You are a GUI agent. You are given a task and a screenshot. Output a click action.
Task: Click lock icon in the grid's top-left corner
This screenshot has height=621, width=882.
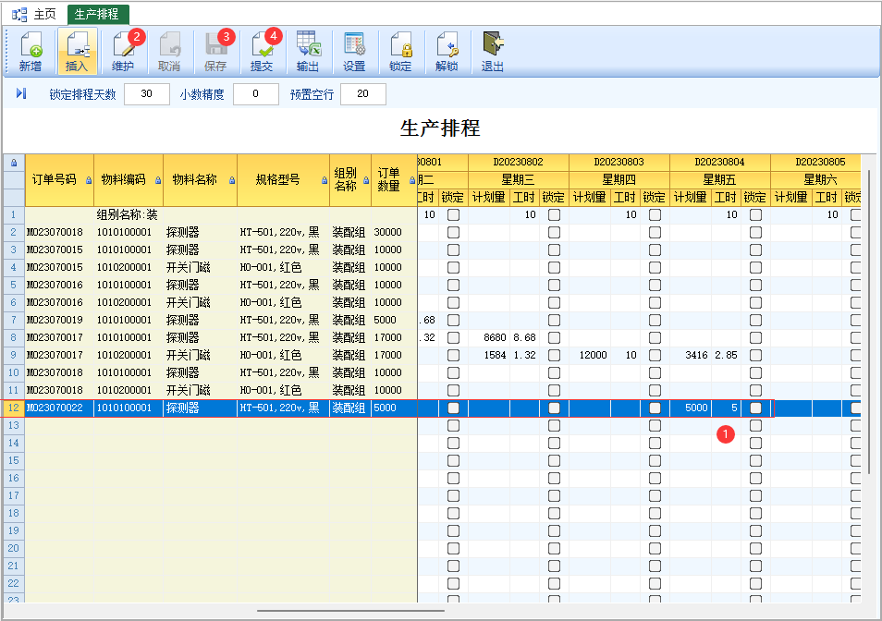14,163
